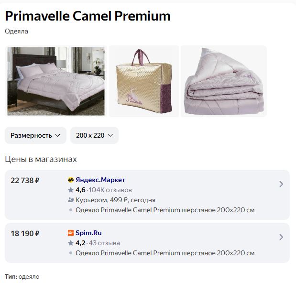The image size is (296, 283).
Task: View the golden packaging bag image
Action: point(144,81)
